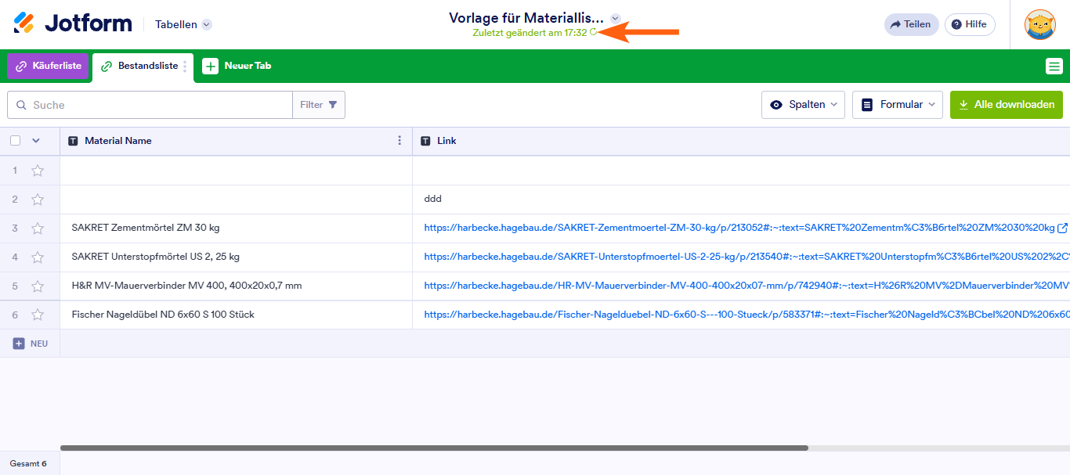Viewport: 1070px width, 475px height.
Task: Star row 6 Fischer Nageldübel
Action: pos(38,315)
